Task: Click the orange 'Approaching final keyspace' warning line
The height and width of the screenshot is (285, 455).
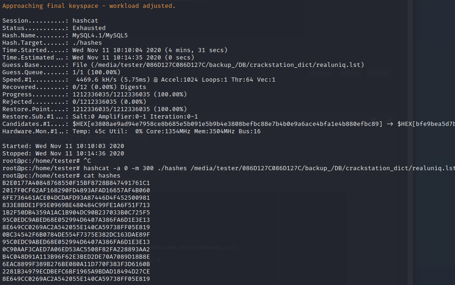Action: pyautogui.click(x=89, y=6)
